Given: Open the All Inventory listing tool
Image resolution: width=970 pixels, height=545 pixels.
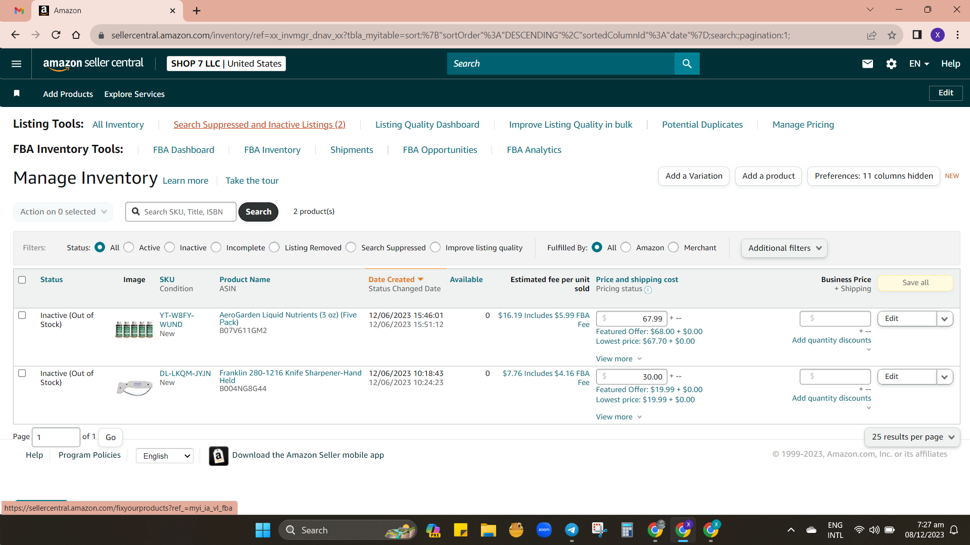Looking at the screenshot, I should (118, 125).
